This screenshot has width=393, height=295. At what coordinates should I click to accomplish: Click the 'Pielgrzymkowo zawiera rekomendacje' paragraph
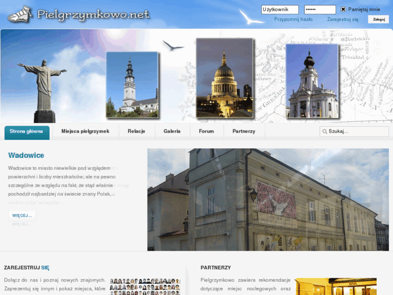tap(245, 285)
